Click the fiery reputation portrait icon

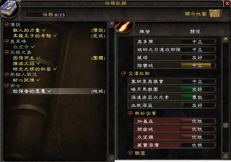124,27
